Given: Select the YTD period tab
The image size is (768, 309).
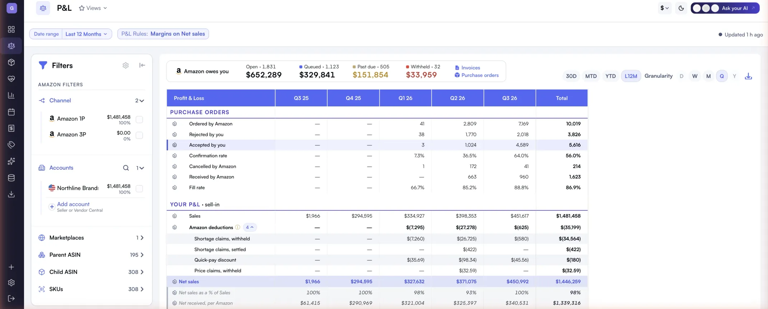Looking at the screenshot, I should click(x=610, y=76).
